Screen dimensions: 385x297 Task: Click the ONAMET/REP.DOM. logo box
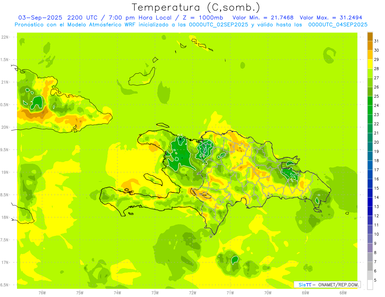(327, 285)
